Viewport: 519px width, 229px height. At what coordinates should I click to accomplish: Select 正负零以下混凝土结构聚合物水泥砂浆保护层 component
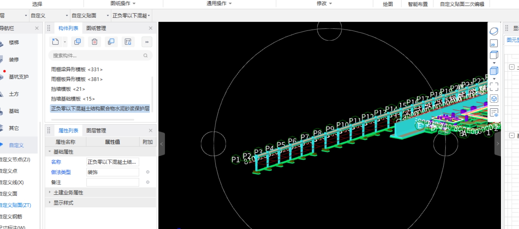click(100, 109)
